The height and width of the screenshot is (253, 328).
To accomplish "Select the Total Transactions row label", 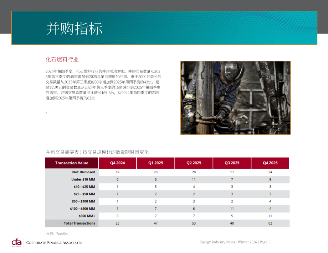I will pyautogui.click(x=80, y=223).
